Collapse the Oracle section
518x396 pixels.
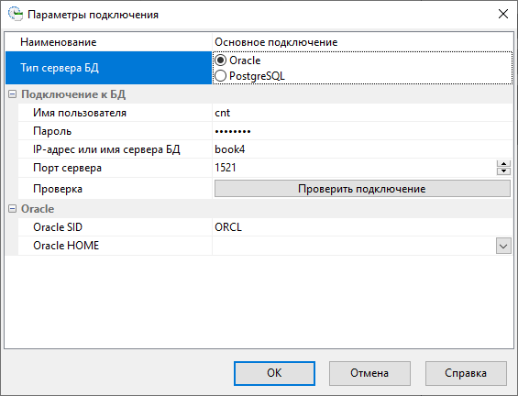click(x=12, y=209)
